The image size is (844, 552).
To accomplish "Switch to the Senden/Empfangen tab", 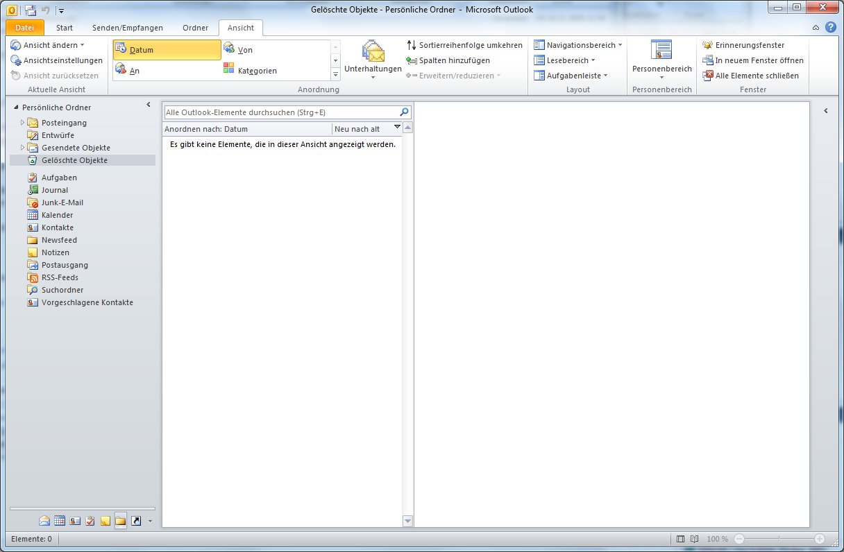I will (x=128, y=28).
